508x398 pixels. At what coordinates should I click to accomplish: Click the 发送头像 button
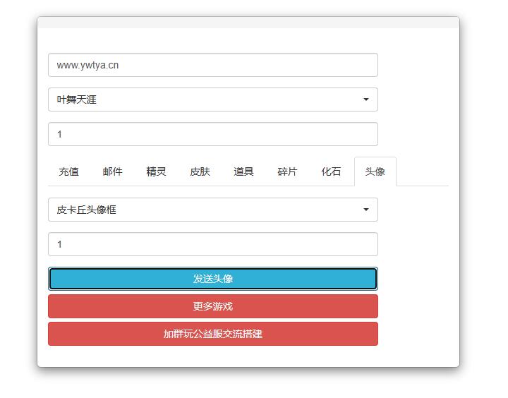click(213, 279)
